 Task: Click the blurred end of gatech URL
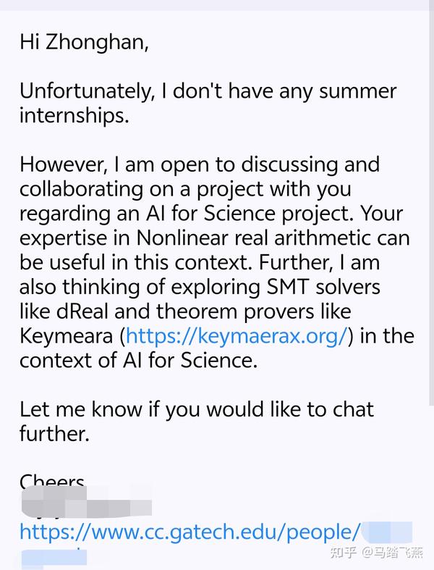tap(387, 532)
